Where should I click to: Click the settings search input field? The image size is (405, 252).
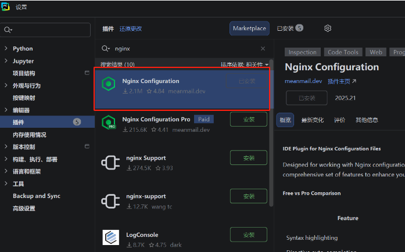45,30
